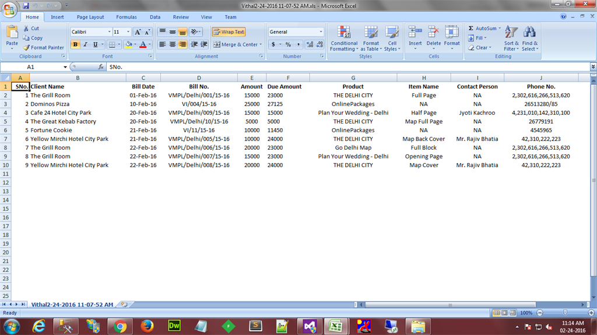597x335 pixels.
Task: Open the borders dropdown arrow
Action: click(x=119, y=44)
